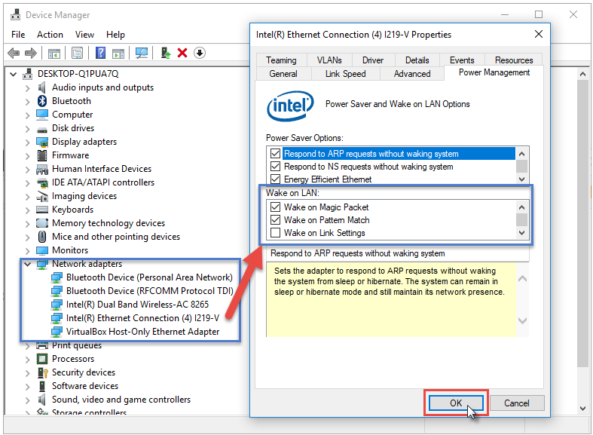Click the red X Uninstall device icon
This screenshot has width=593, height=435.
click(x=182, y=53)
